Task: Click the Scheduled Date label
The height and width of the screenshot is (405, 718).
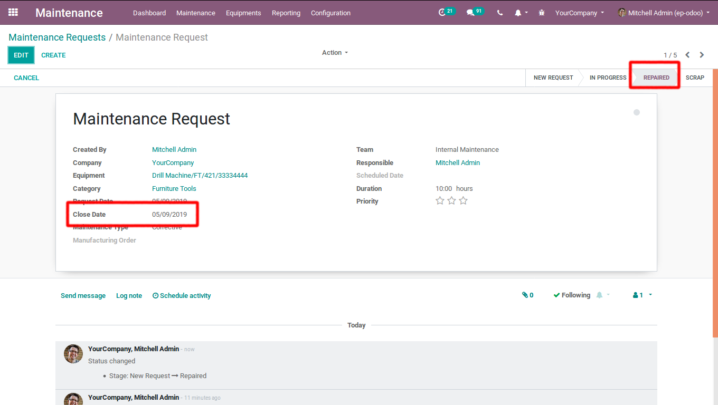Action: [380, 176]
